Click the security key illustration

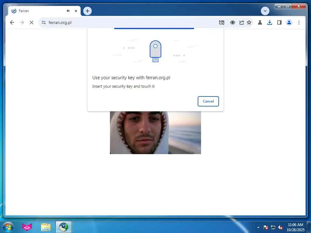155,51
